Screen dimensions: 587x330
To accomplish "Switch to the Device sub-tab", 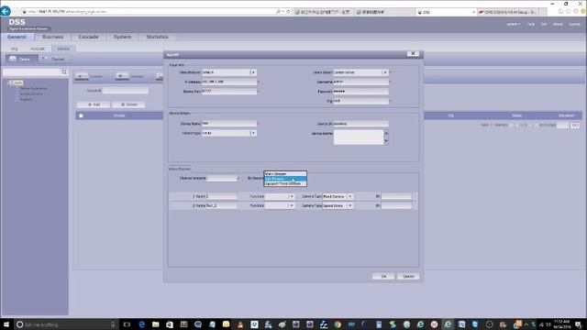I will (63, 49).
